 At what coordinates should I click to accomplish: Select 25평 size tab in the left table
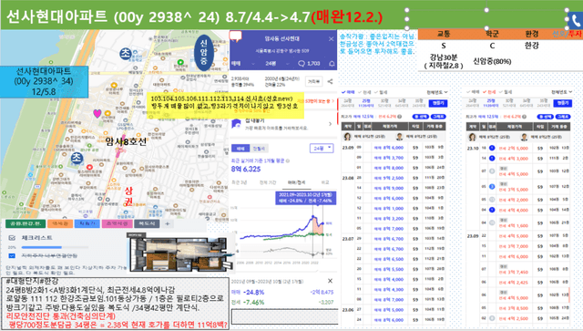pyautogui.click(x=366, y=103)
